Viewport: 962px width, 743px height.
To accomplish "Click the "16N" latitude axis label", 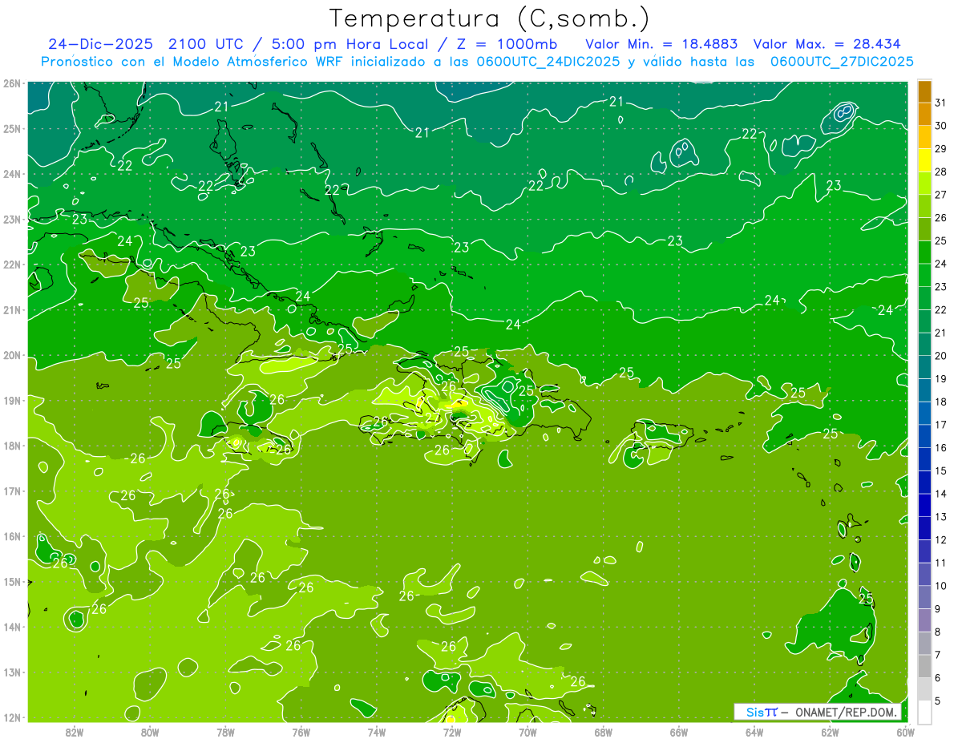I will (x=11, y=536).
